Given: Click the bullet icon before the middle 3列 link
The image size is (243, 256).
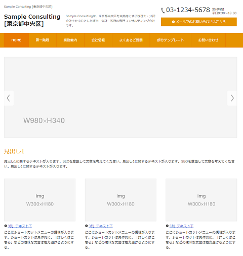Looking at the screenshot, I should click(87, 226).
